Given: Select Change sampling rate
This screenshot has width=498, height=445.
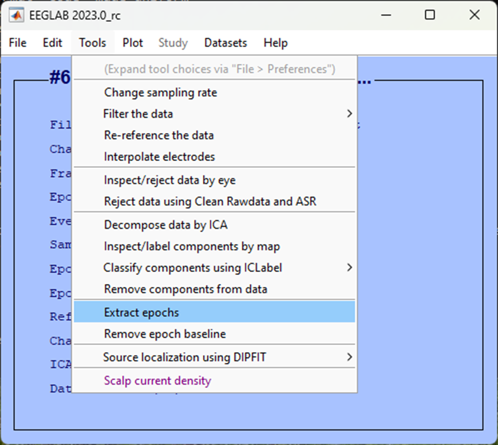Looking at the screenshot, I should 160,92.
